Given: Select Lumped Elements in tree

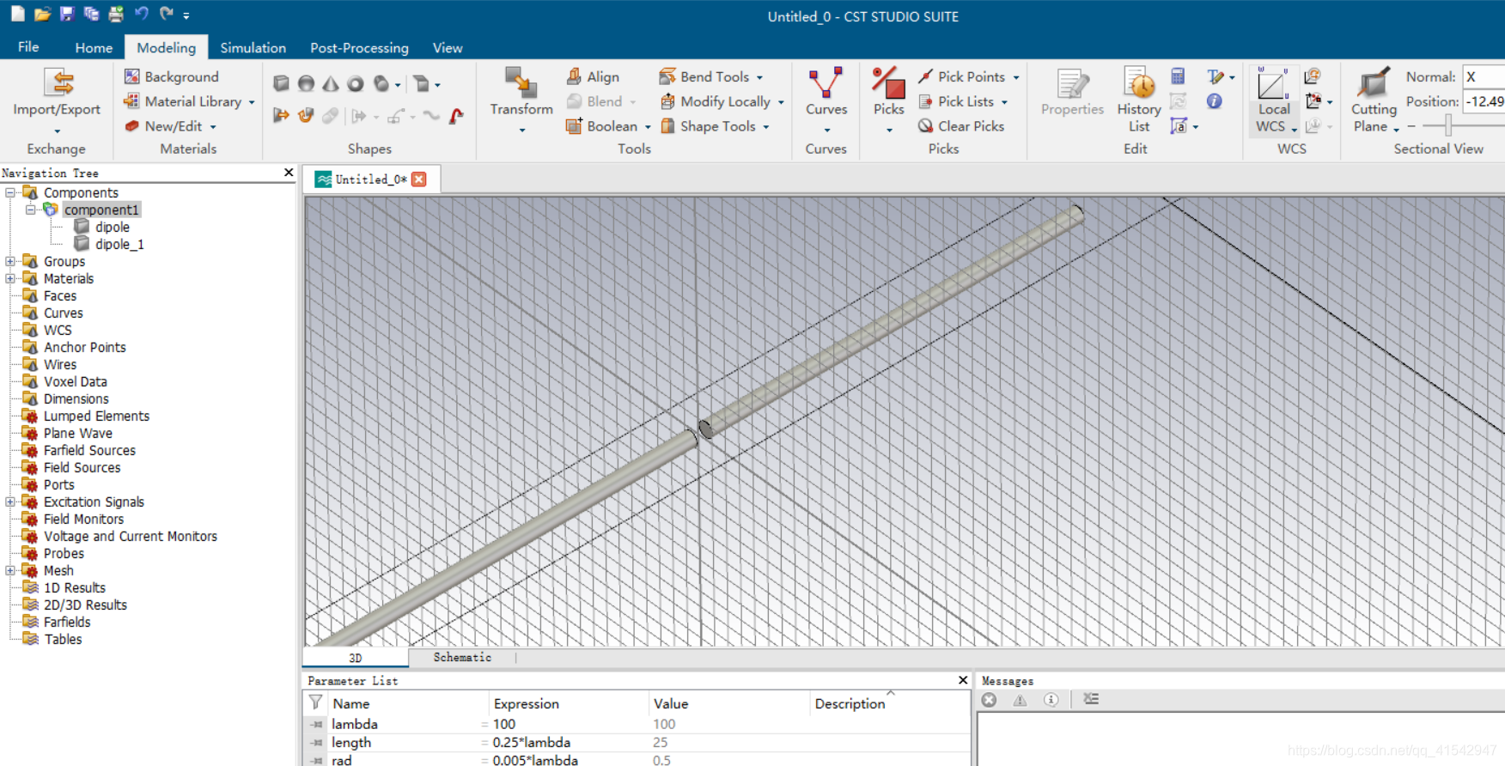Looking at the screenshot, I should (x=96, y=416).
